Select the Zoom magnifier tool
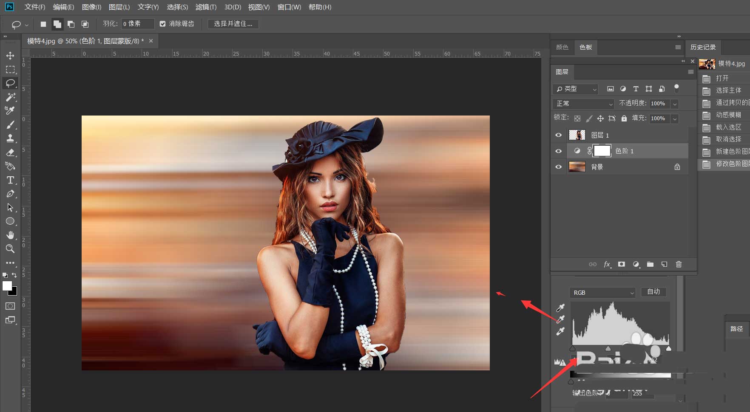750x412 pixels. coord(10,248)
